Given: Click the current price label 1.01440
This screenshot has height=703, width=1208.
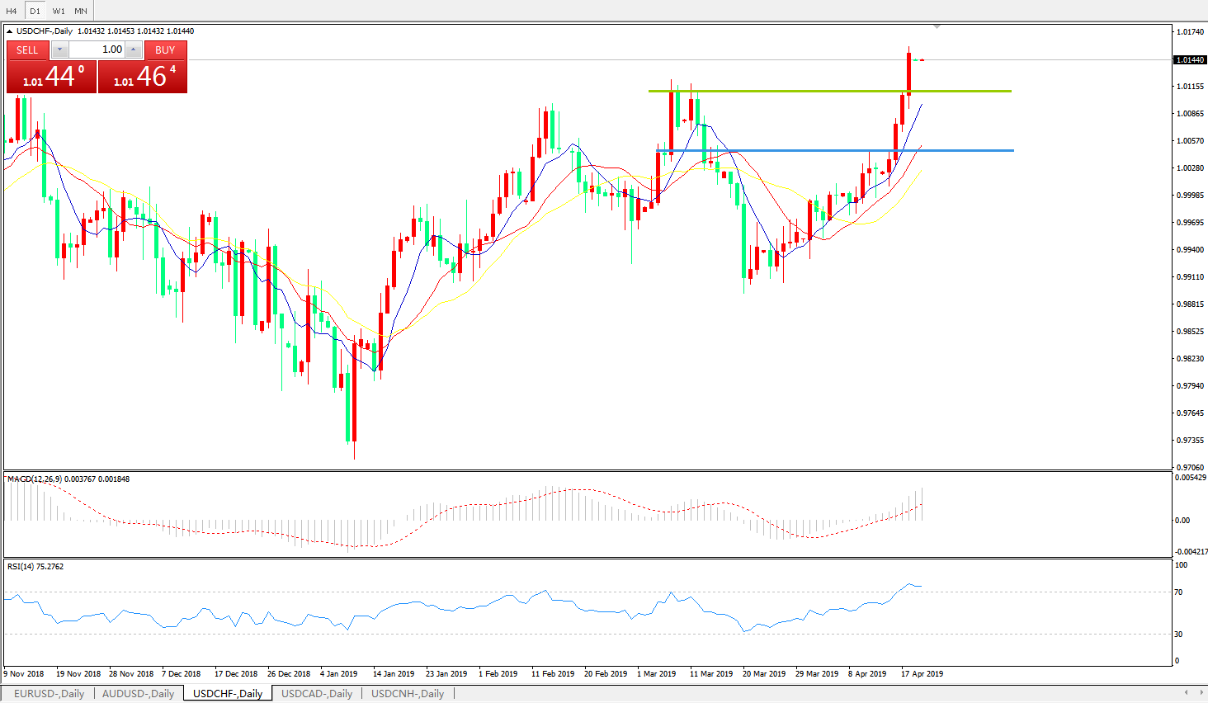Looking at the screenshot, I should (1190, 60).
